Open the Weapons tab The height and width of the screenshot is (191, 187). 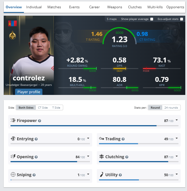114,7
